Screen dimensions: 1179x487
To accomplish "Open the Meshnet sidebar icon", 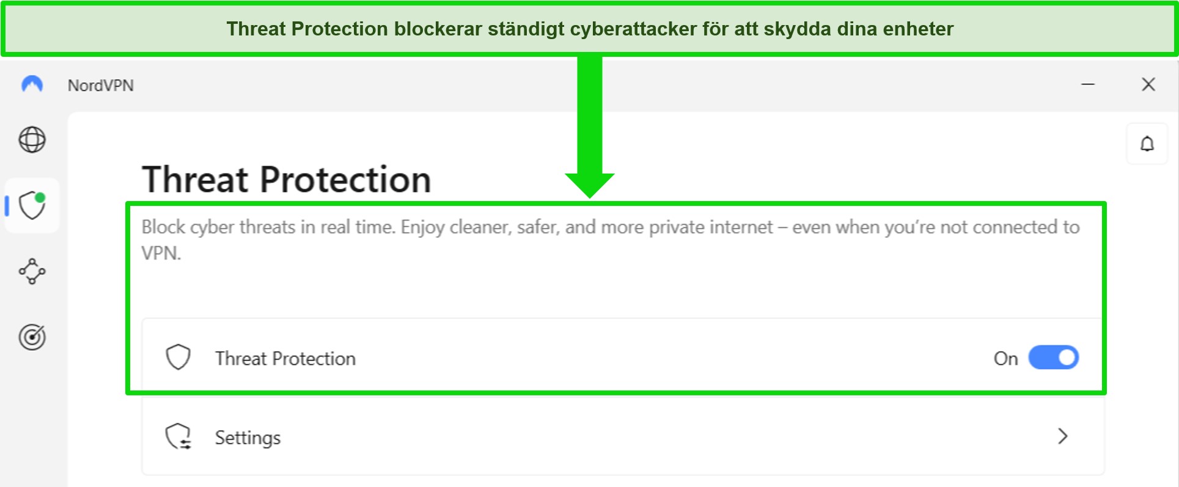I will point(32,271).
